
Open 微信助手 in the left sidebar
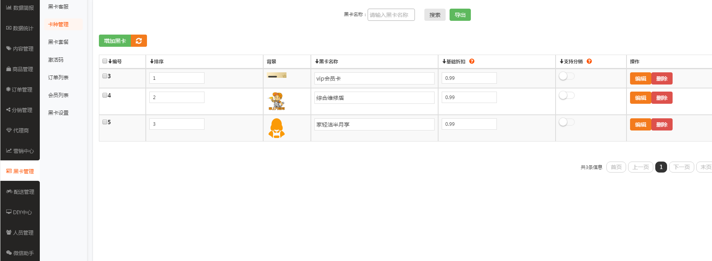click(x=20, y=253)
